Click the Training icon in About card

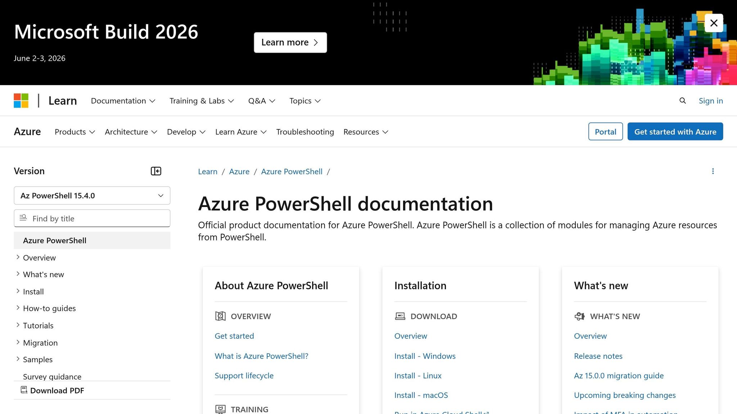tap(220, 409)
